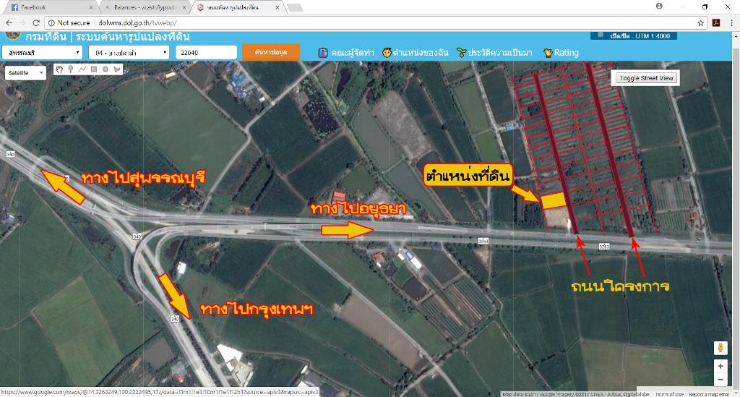Viewport: 740px width, 397px height.
Task: Select the rectangle drawing tool
Action: coord(94,69)
